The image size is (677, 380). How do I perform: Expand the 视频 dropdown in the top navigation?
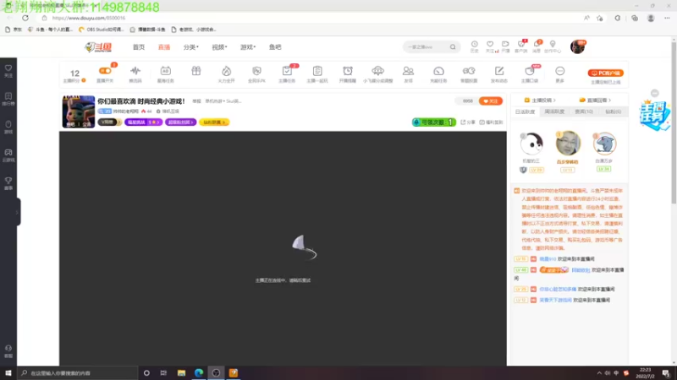(219, 47)
